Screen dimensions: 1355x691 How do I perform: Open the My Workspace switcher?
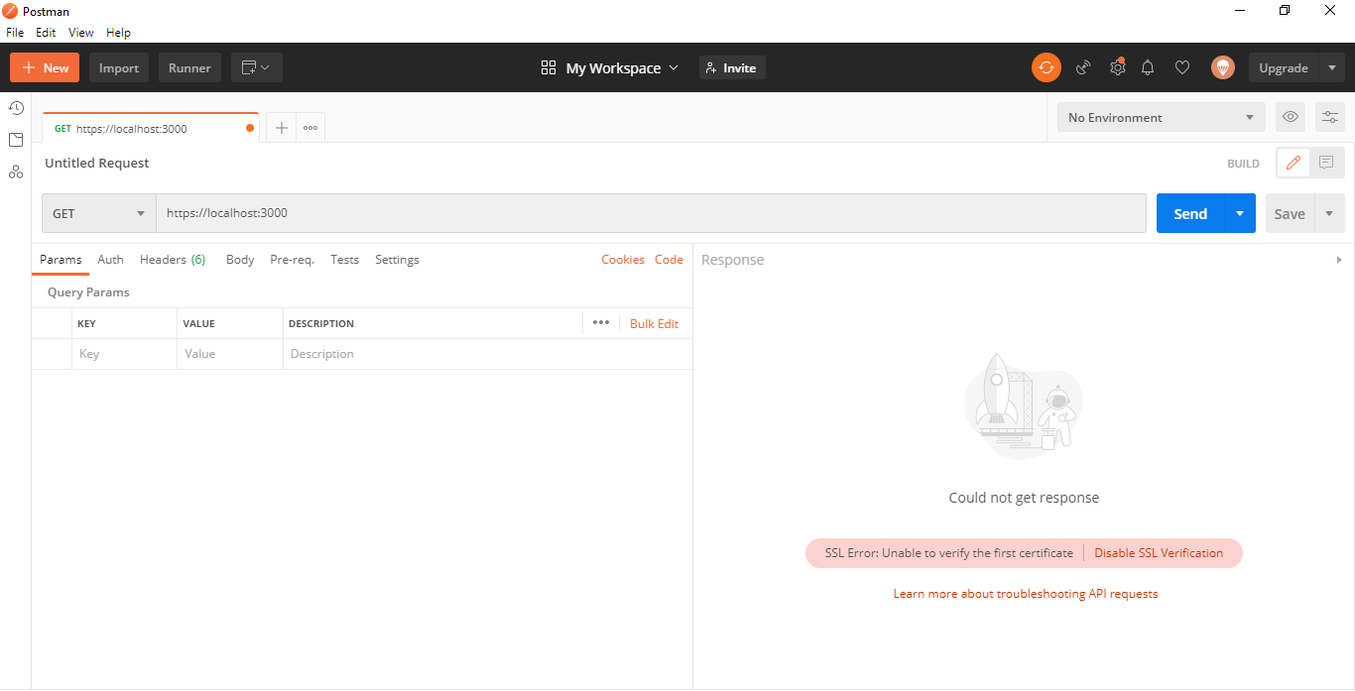(x=611, y=67)
